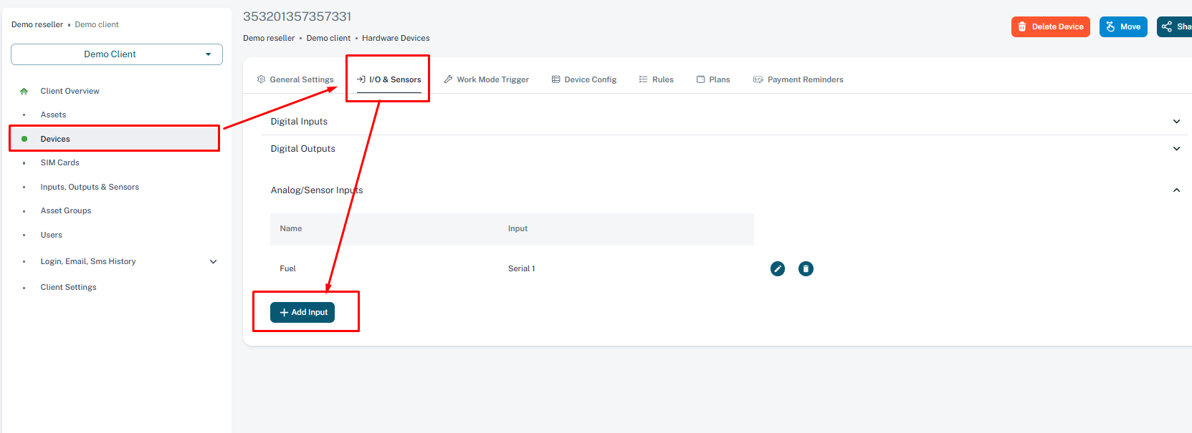1192x433 pixels.
Task: Click the red Delete Device button
Action: coord(1050,26)
